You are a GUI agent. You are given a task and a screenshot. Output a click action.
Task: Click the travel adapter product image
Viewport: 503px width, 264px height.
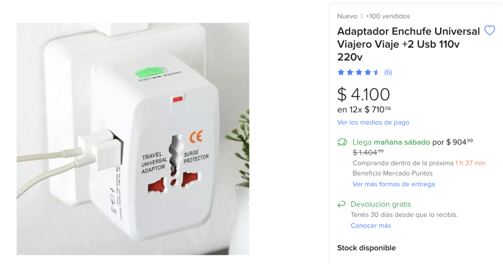click(133, 139)
